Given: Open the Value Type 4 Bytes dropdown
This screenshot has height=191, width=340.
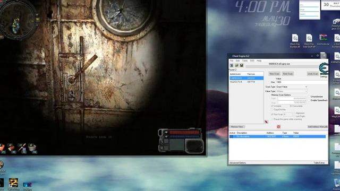Looking at the screenshot, I should tap(292, 91).
